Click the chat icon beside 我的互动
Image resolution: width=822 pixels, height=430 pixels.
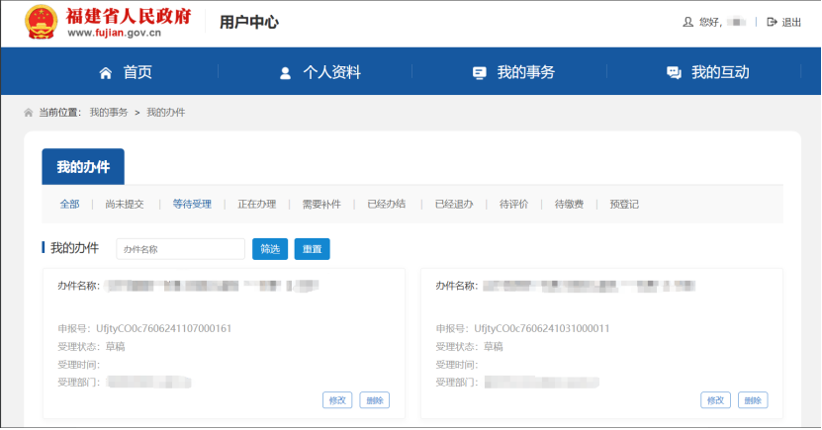click(x=674, y=73)
